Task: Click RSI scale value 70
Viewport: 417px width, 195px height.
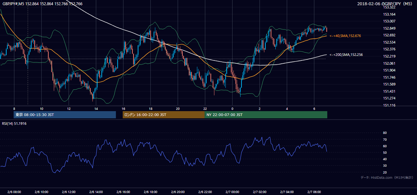Action: tap(385, 139)
